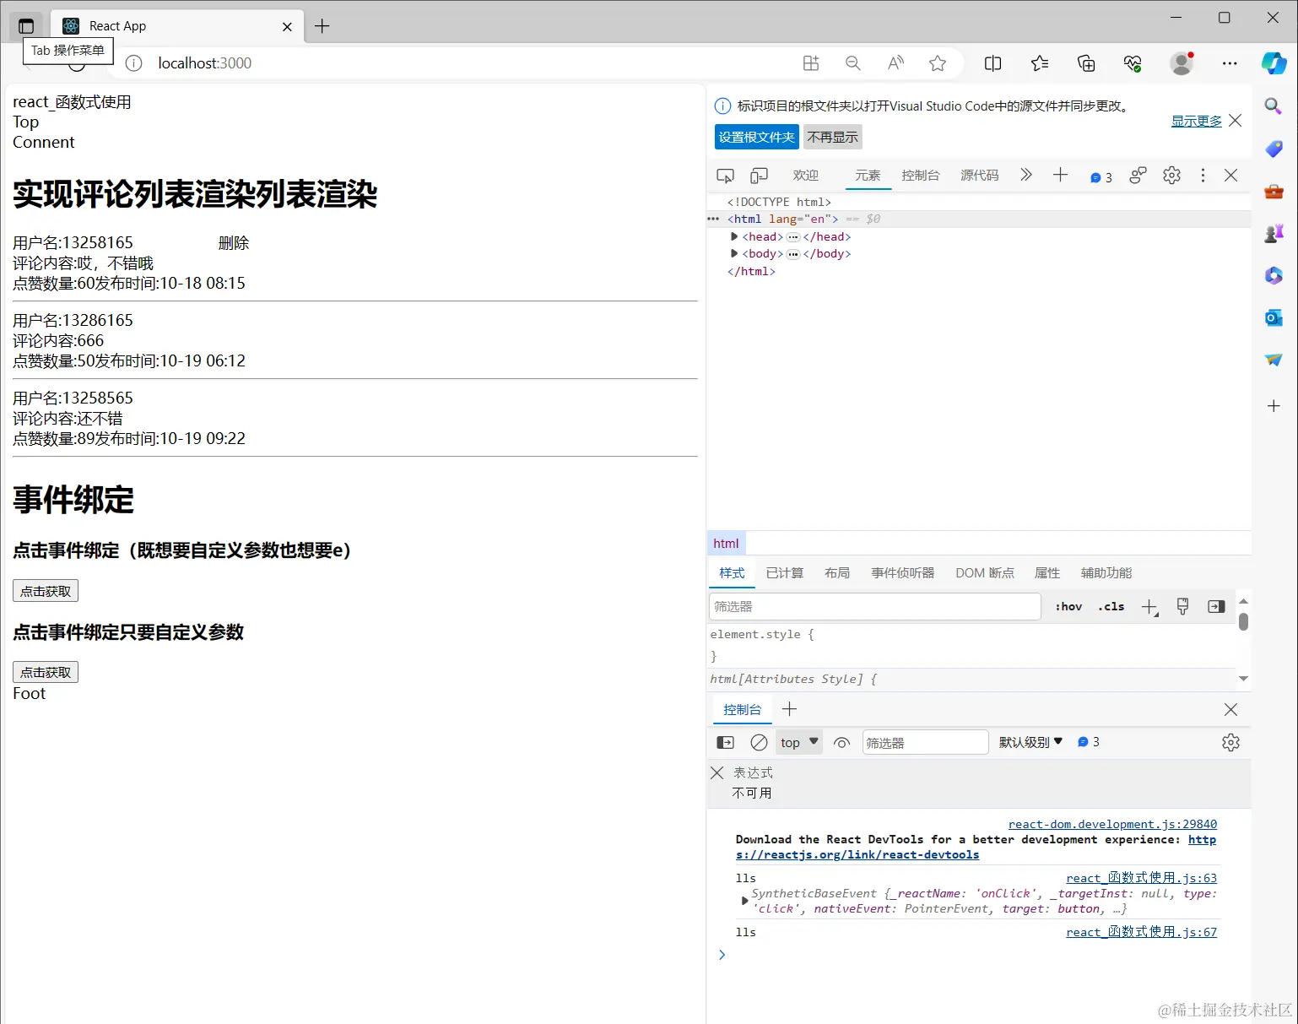Add a sidebar app with plus
This screenshot has height=1024, width=1298.
click(1274, 406)
